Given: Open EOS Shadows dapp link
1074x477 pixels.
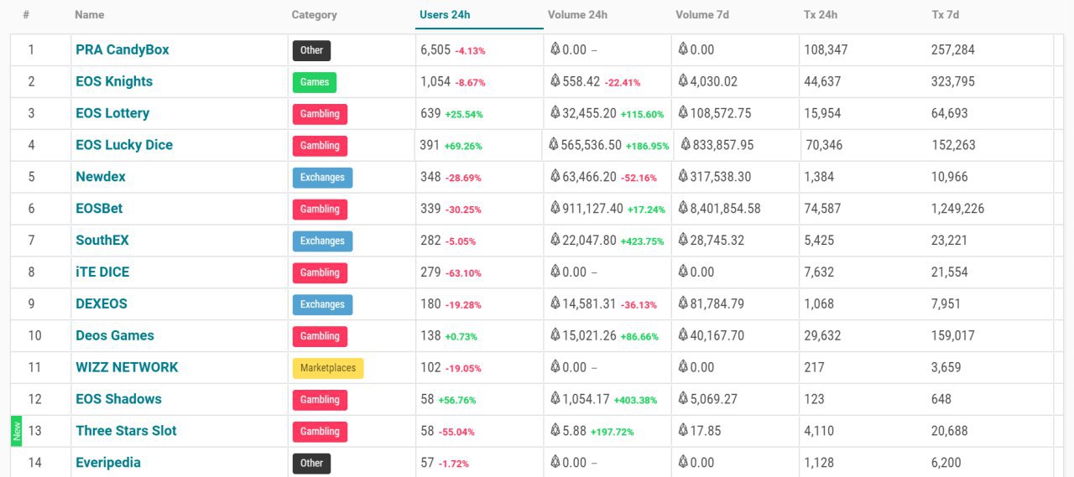Looking at the screenshot, I should [x=118, y=400].
